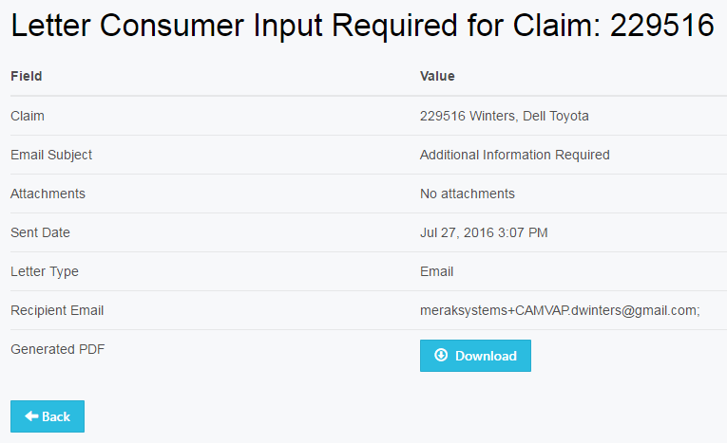This screenshot has height=443, width=727.
Task: Click the Download button
Action: point(475,356)
